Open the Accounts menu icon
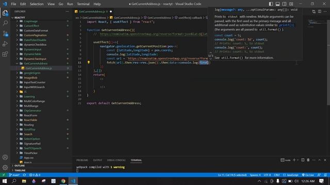The width and height of the screenshot is (330, 185). pos(5,157)
